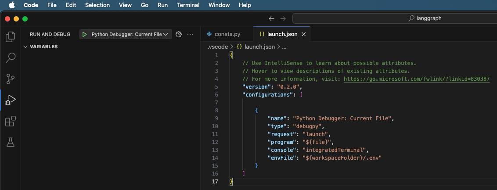Open the Apple menu
The height and width of the screenshot is (190, 497).
pos(12,5)
